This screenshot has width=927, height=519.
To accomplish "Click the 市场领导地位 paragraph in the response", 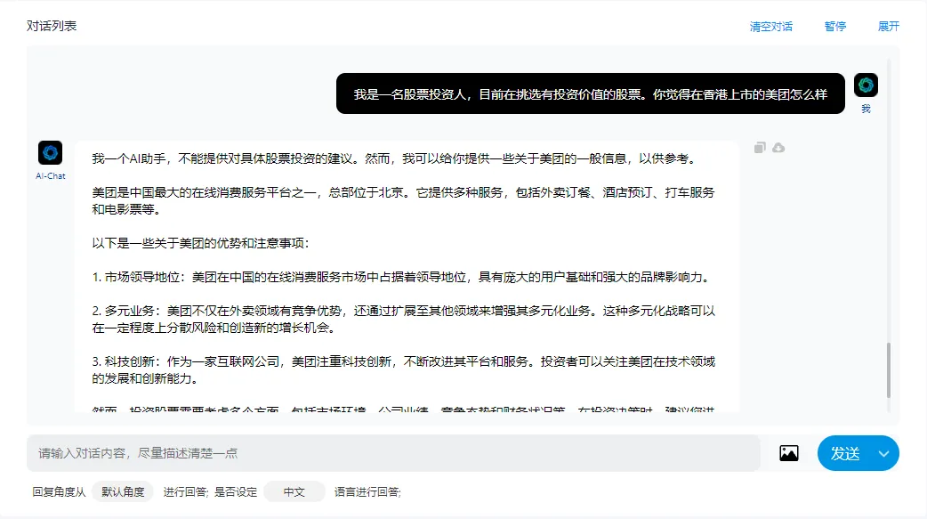I will pos(400,277).
